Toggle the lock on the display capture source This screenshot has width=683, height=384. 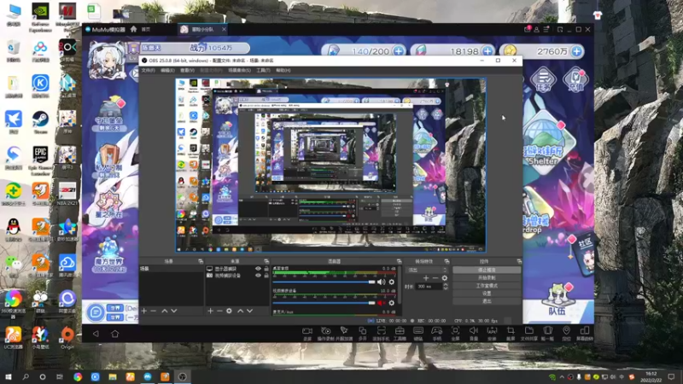point(266,269)
